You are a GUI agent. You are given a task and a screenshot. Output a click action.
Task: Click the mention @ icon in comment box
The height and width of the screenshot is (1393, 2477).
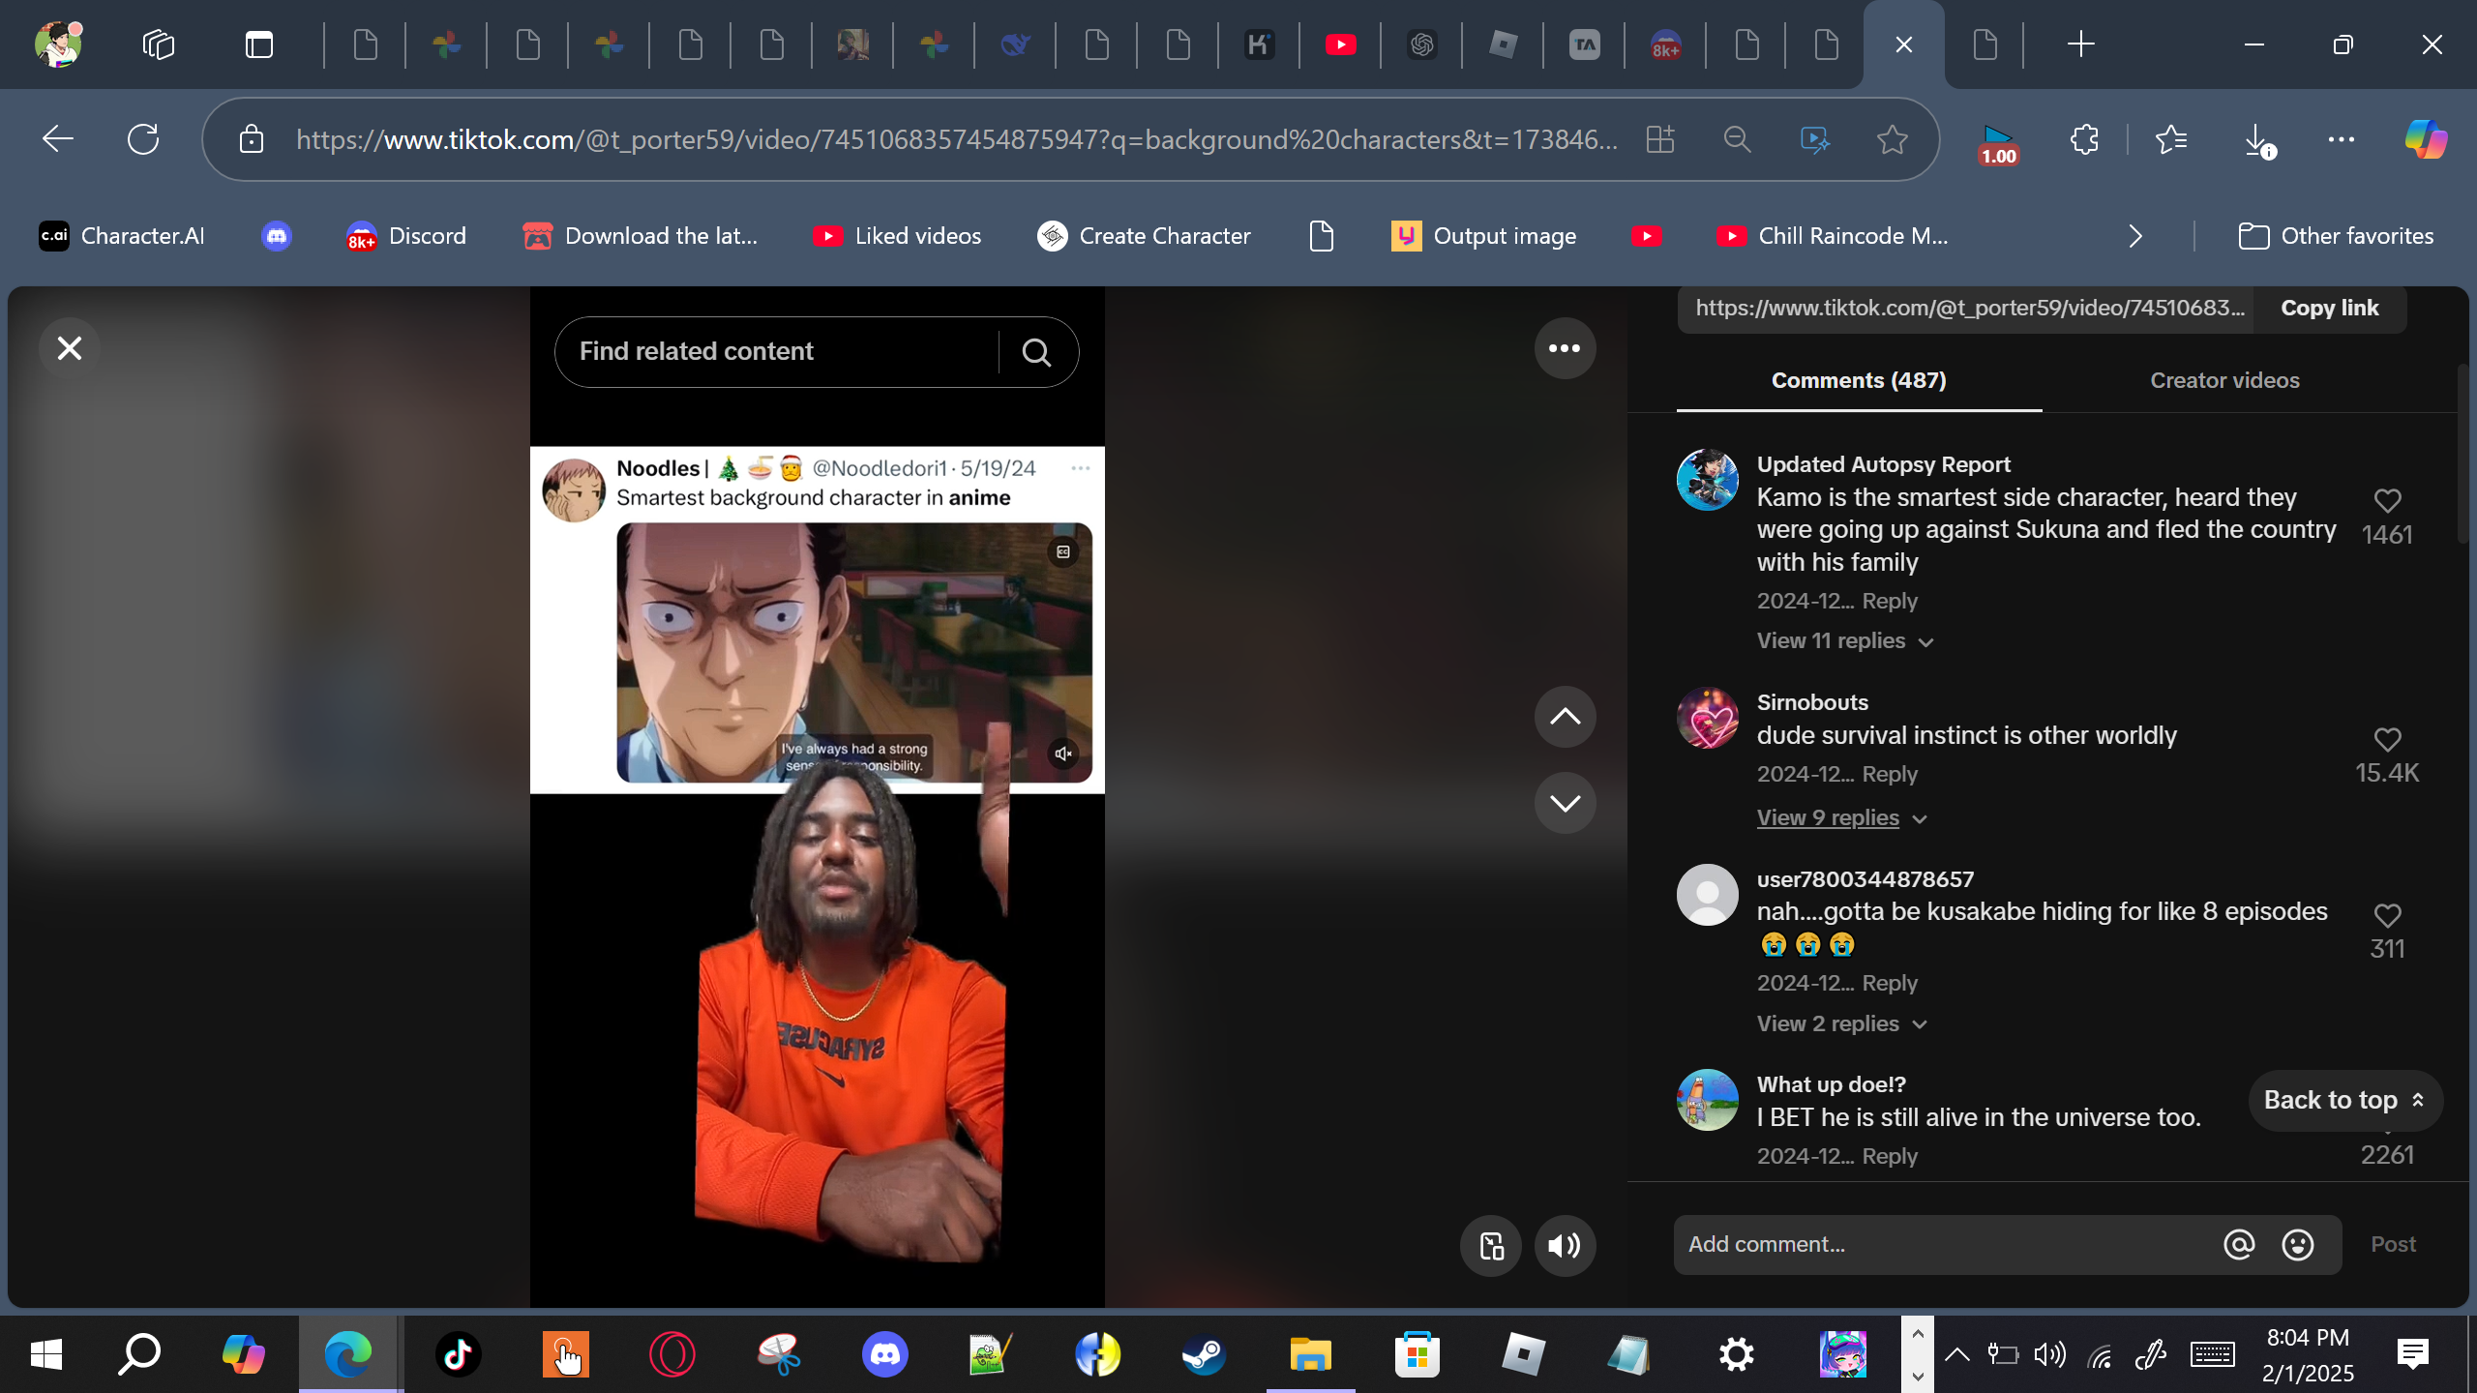click(2239, 1245)
